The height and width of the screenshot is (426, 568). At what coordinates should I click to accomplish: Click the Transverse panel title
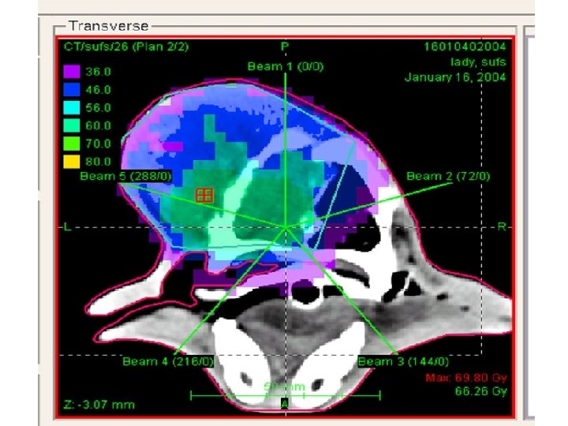[108, 26]
